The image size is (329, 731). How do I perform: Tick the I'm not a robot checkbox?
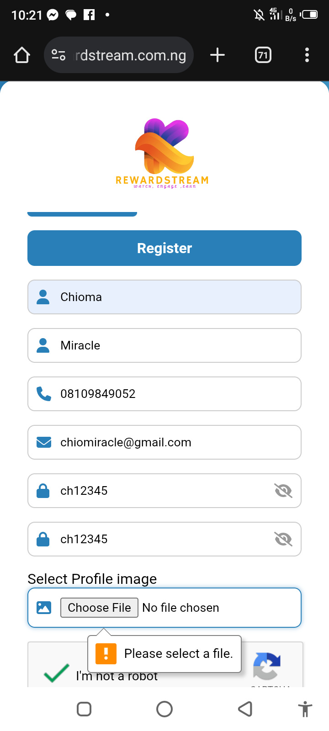(56, 673)
